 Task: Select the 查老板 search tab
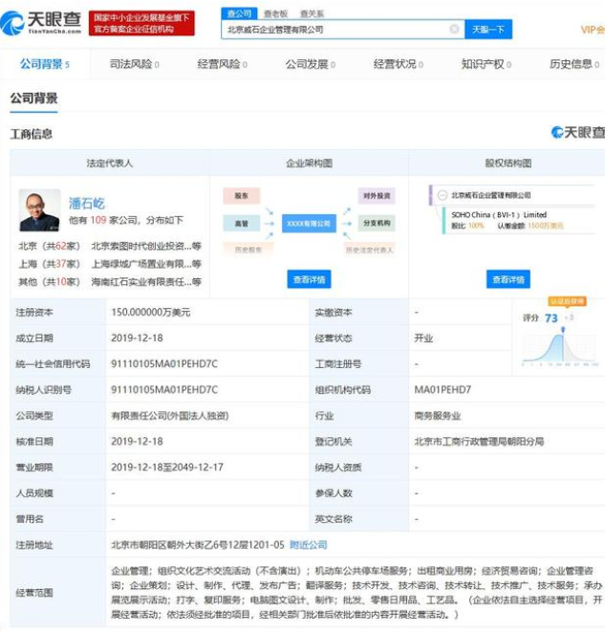275,13
